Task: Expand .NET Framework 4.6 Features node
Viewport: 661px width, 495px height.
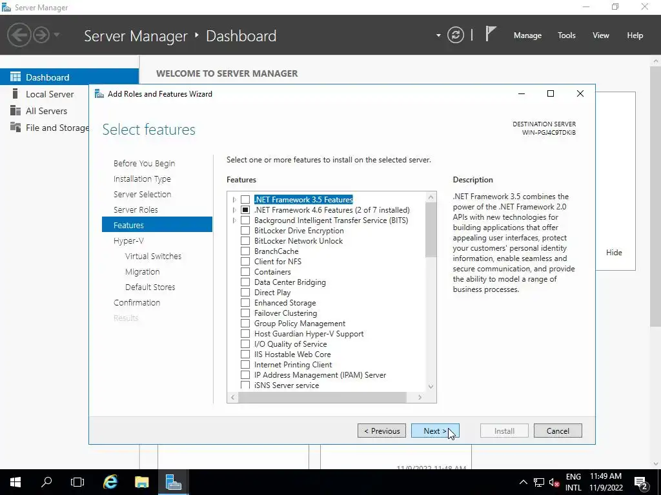Action: [x=234, y=209]
